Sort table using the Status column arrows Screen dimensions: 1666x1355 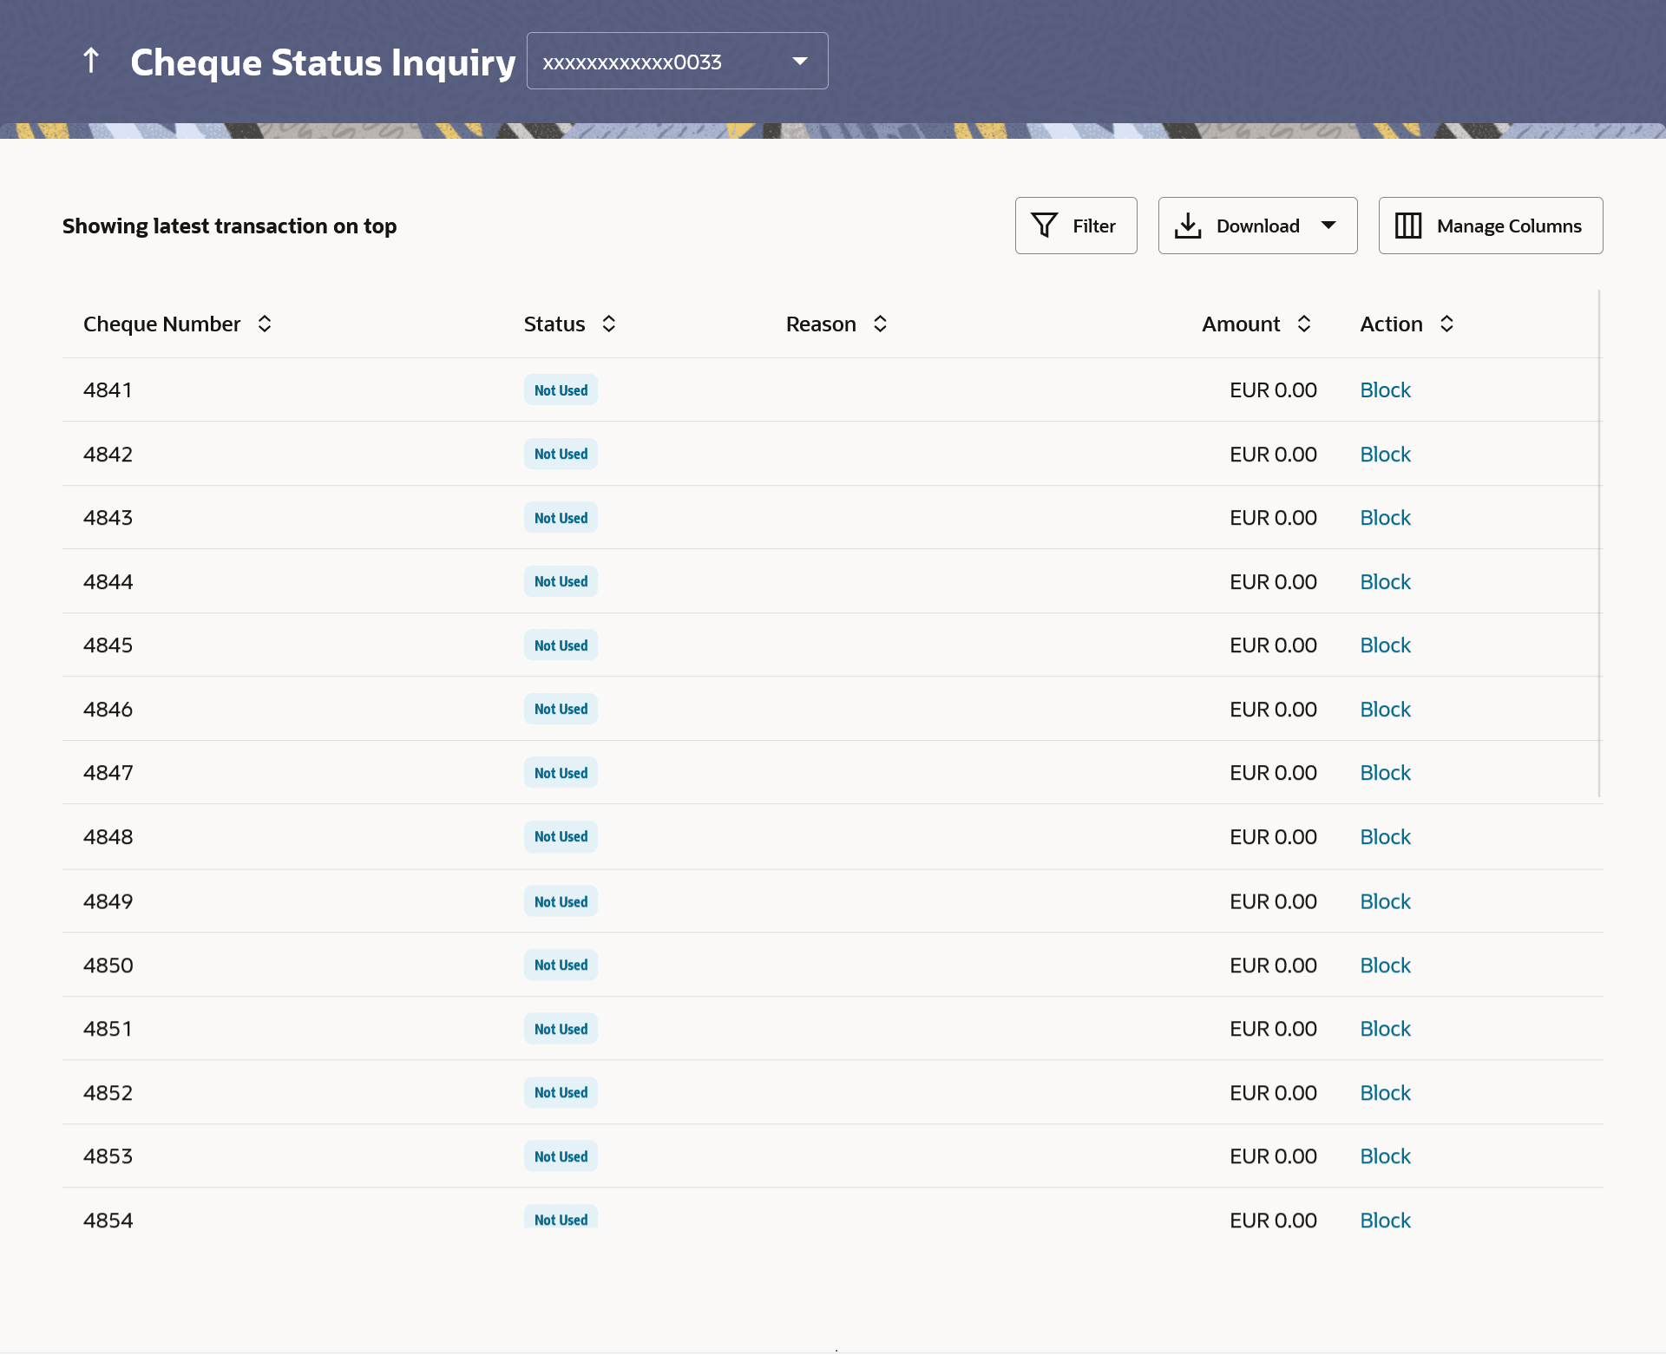[609, 324]
